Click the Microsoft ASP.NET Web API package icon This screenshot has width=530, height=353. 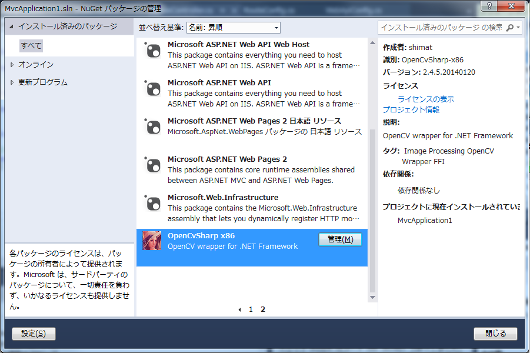[152, 89]
